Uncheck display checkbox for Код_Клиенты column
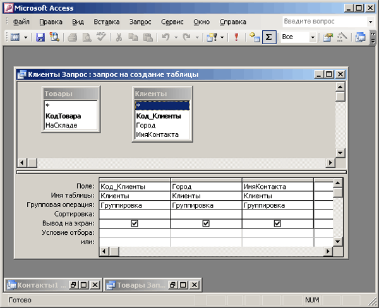Viewport: 379px width, 308px height. point(135,223)
